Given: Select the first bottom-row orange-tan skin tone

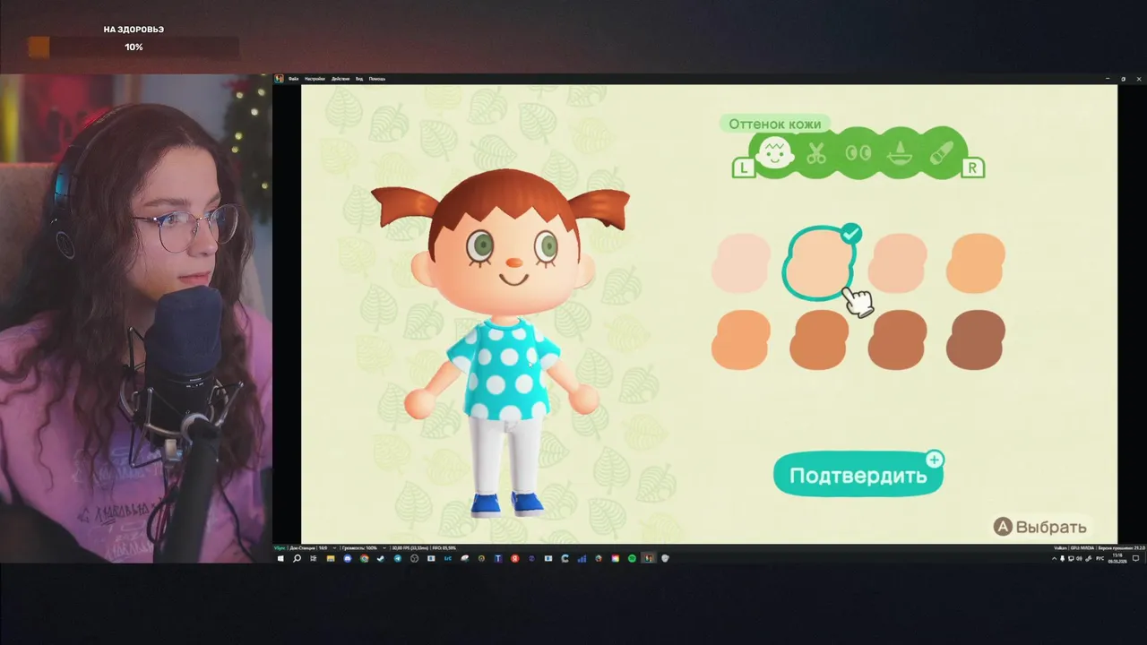Looking at the screenshot, I should (741, 340).
